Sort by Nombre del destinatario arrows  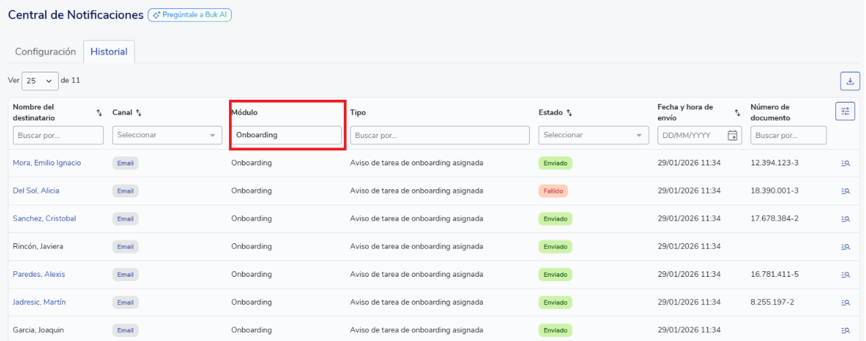(x=99, y=113)
